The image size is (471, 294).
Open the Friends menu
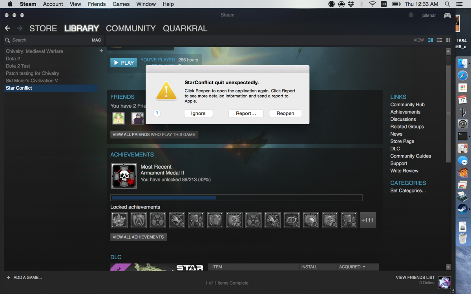tap(97, 4)
